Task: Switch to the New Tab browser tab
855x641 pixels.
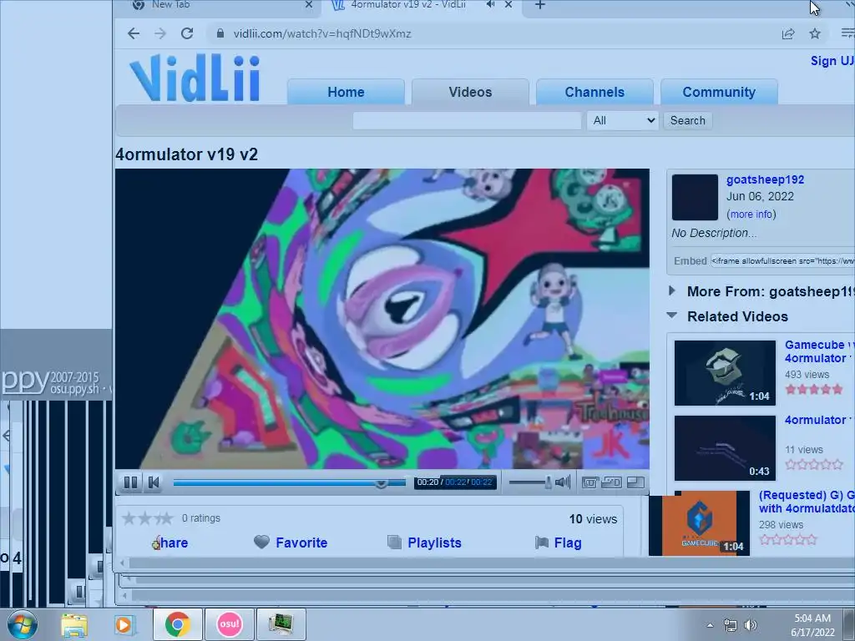Action: (218, 5)
